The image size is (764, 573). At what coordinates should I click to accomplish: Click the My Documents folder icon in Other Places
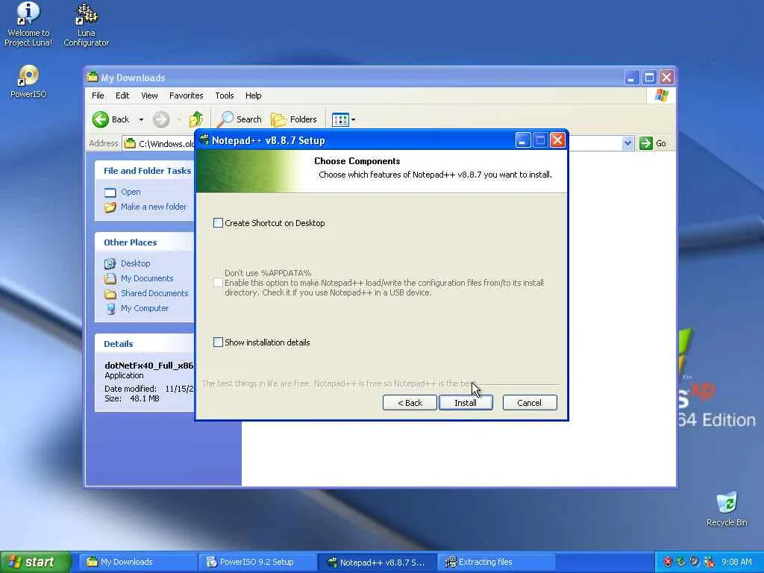tap(110, 279)
